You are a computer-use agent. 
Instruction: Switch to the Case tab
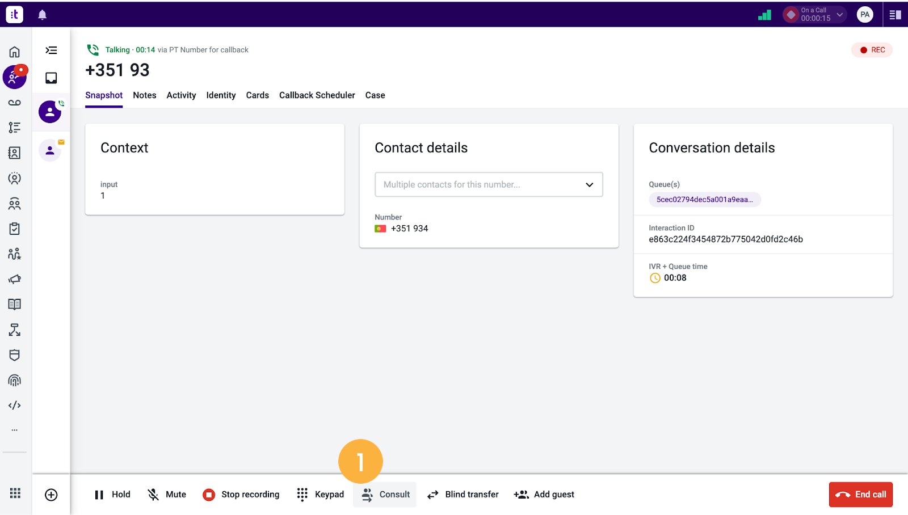click(375, 95)
